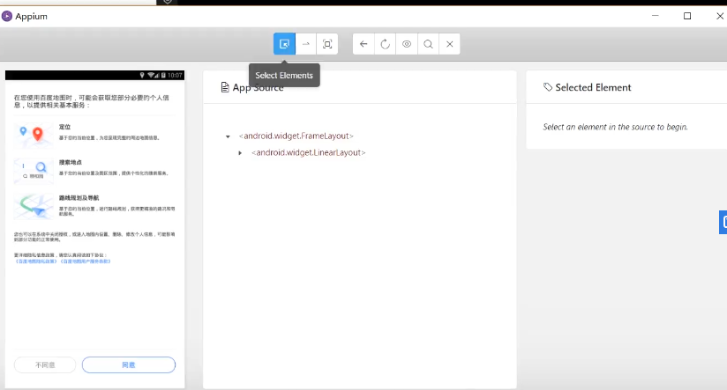The height and width of the screenshot is (390, 727).
Task: Maximize the Appium window
Action: tap(687, 16)
